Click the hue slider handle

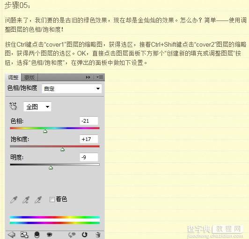45,131
